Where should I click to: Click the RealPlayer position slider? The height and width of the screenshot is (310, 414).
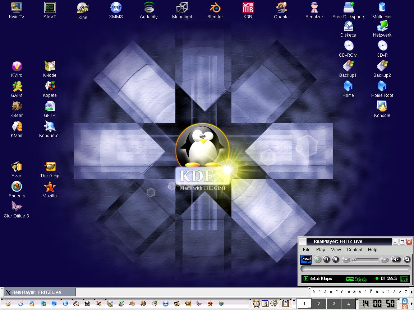365,260
